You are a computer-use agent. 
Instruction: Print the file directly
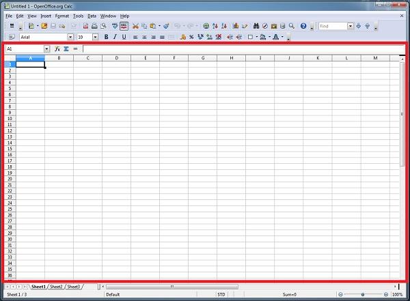click(x=94, y=26)
